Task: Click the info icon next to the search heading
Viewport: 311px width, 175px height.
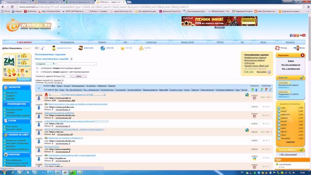Action: click(71, 59)
